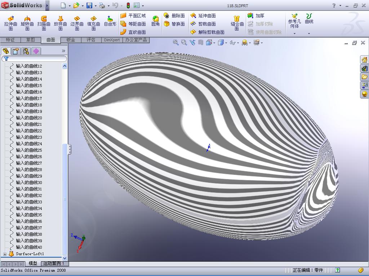Select 输入的曲线12 in the tree
Viewport: 369px width, 276px height.
click(x=29, y=66)
